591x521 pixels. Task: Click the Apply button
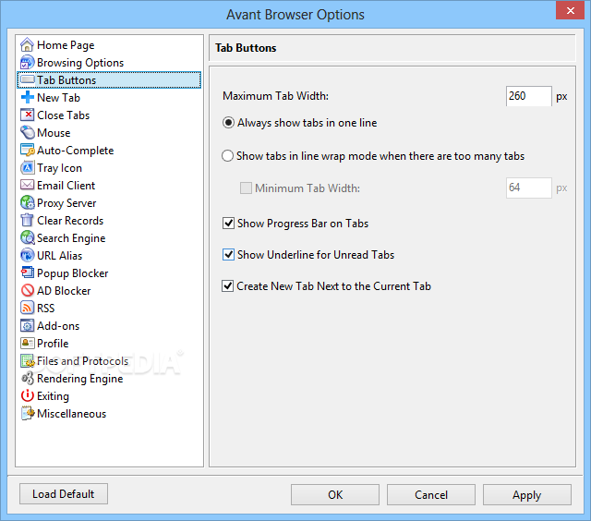point(527,494)
